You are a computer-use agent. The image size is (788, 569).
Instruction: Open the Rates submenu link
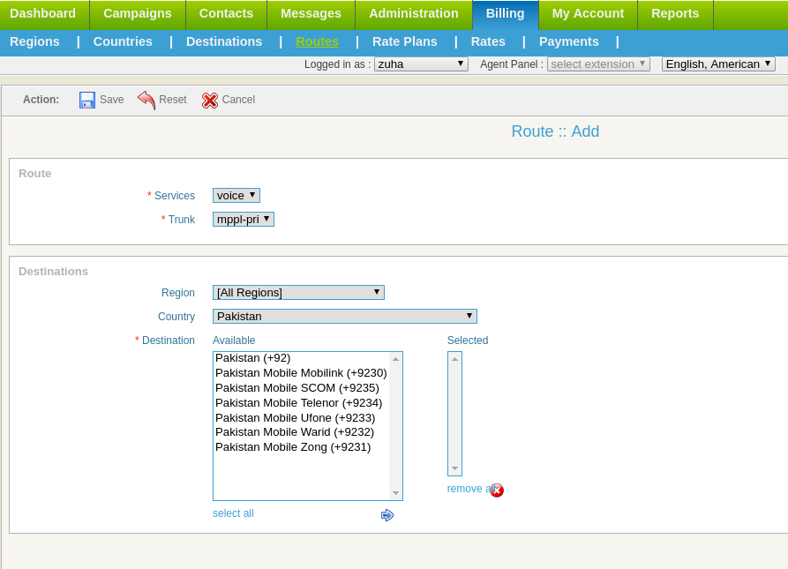(488, 41)
